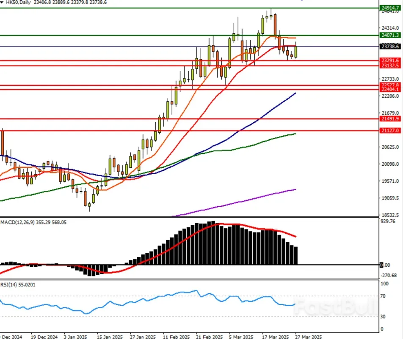Select the red 21127.0 support level label
The image size is (403, 339).
point(390,131)
